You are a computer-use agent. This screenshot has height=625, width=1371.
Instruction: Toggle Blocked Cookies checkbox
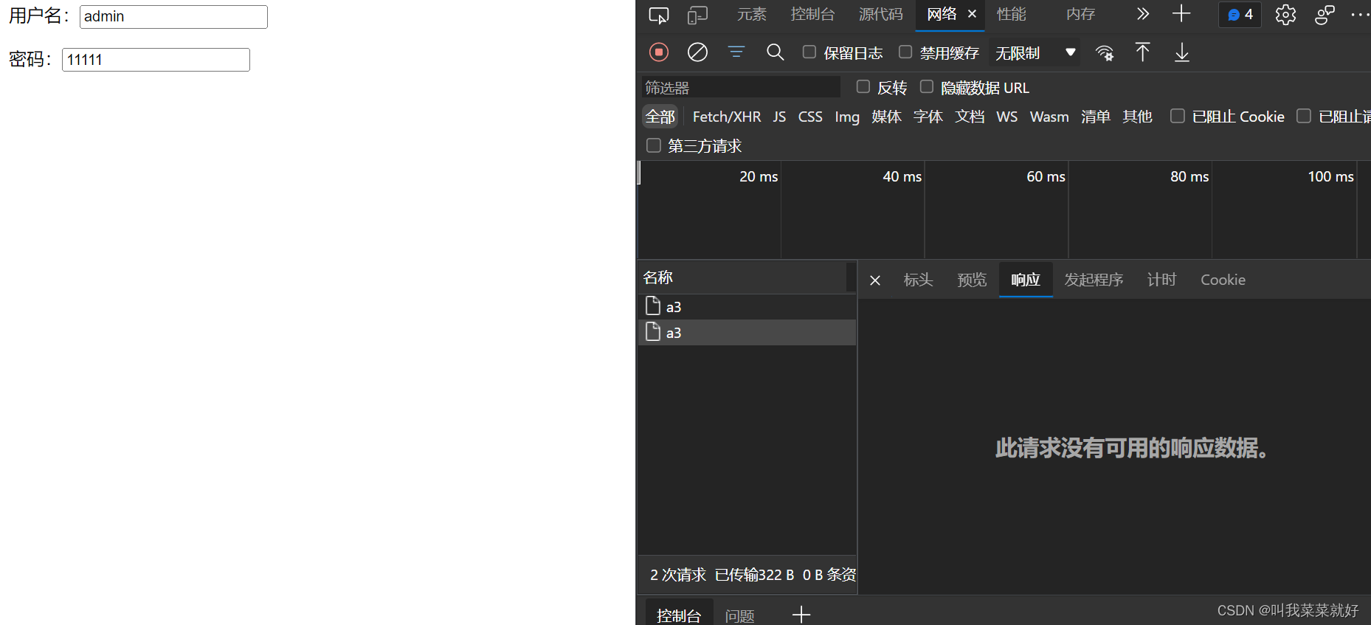[1178, 116]
